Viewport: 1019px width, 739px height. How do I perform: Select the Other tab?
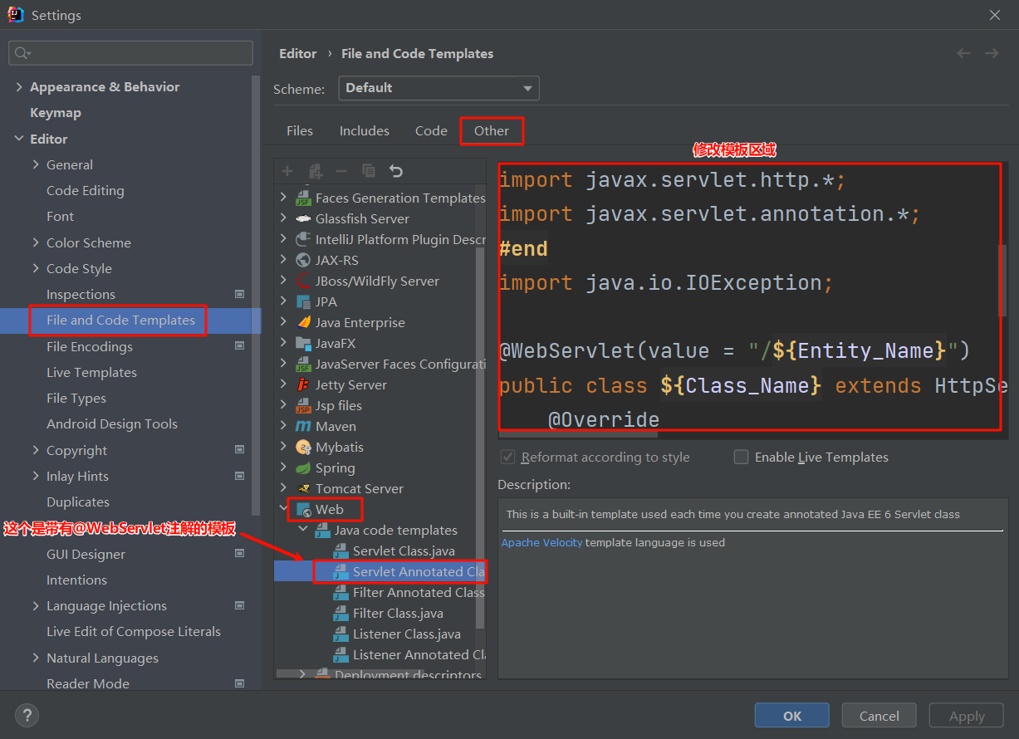tap(492, 131)
